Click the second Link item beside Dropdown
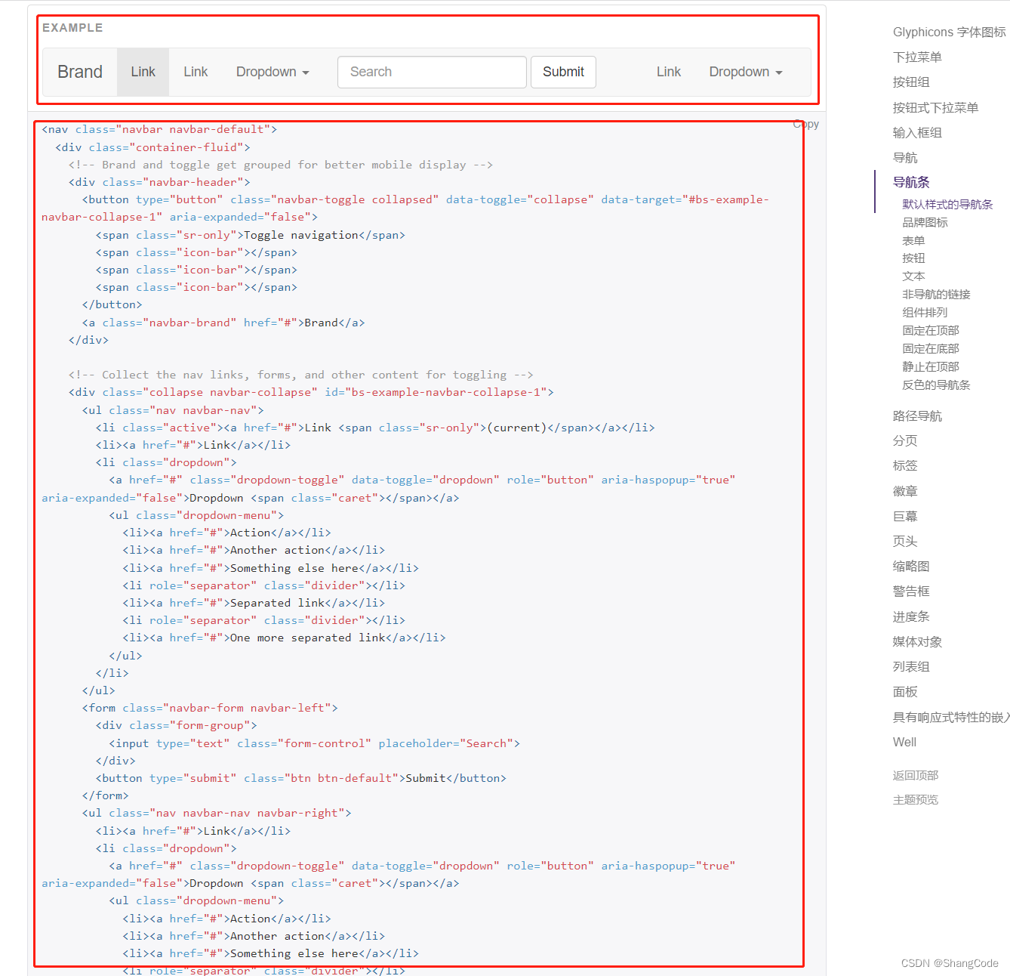1010x976 pixels. pyautogui.click(x=196, y=72)
